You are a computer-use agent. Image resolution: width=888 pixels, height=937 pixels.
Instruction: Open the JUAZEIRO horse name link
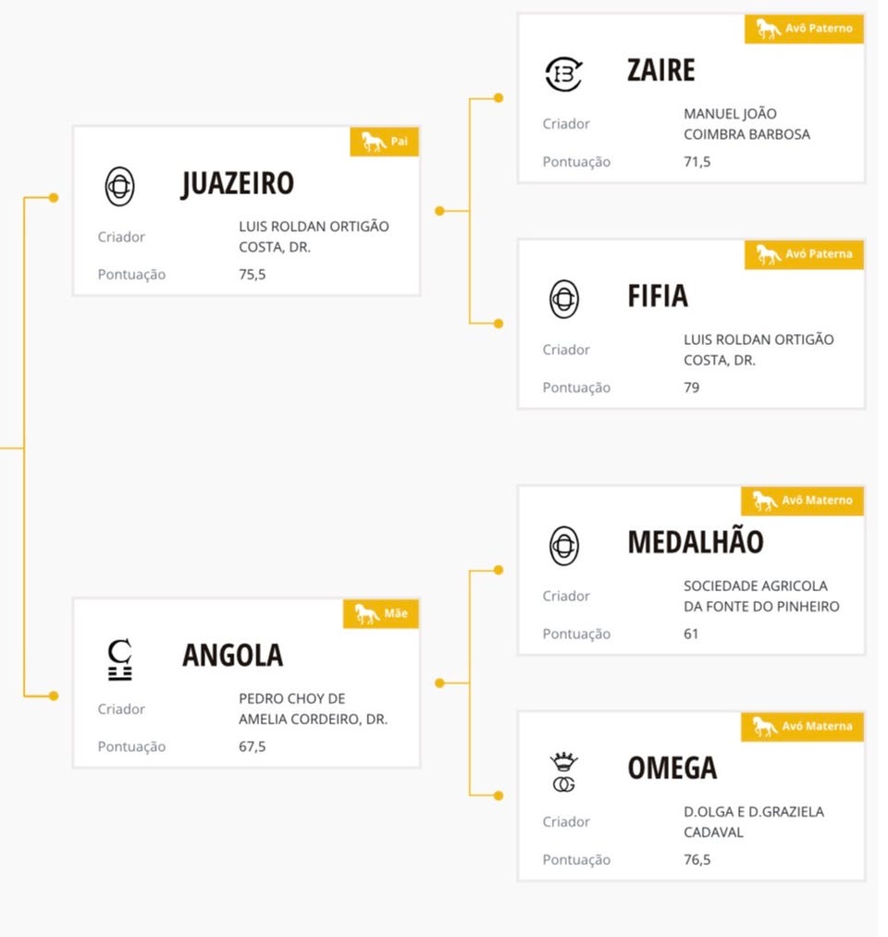(237, 184)
